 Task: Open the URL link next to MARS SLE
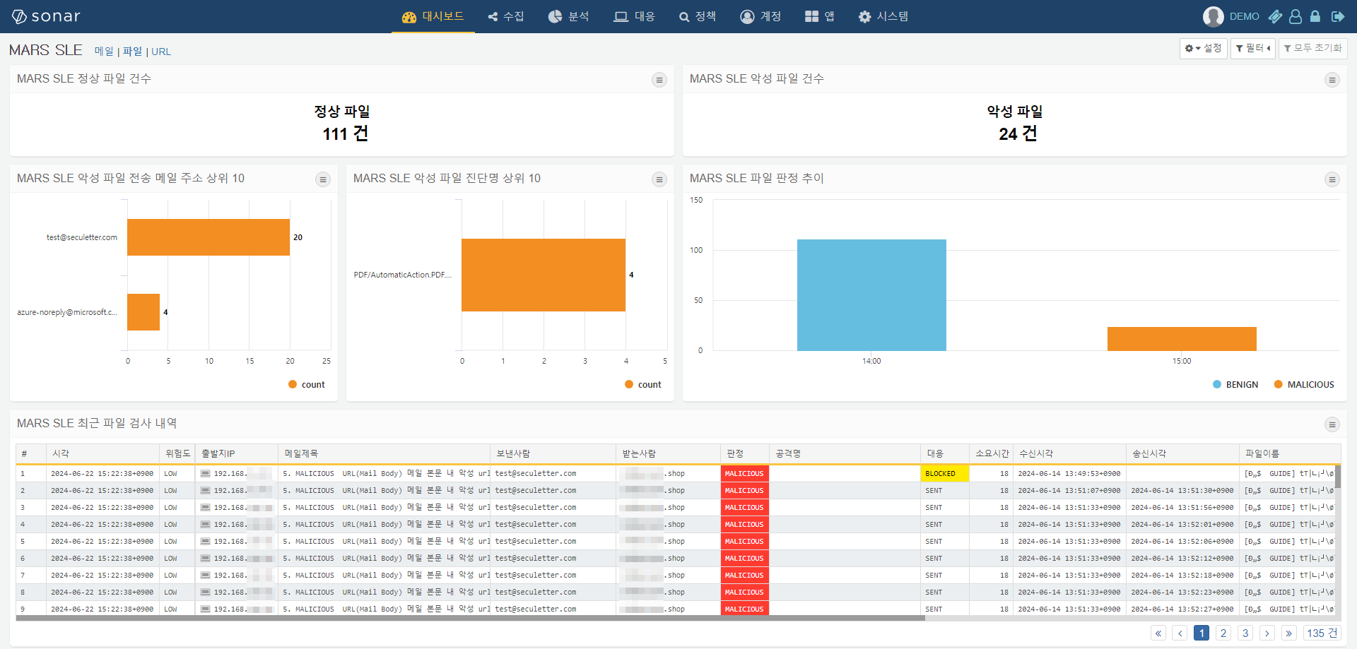(x=161, y=52)
